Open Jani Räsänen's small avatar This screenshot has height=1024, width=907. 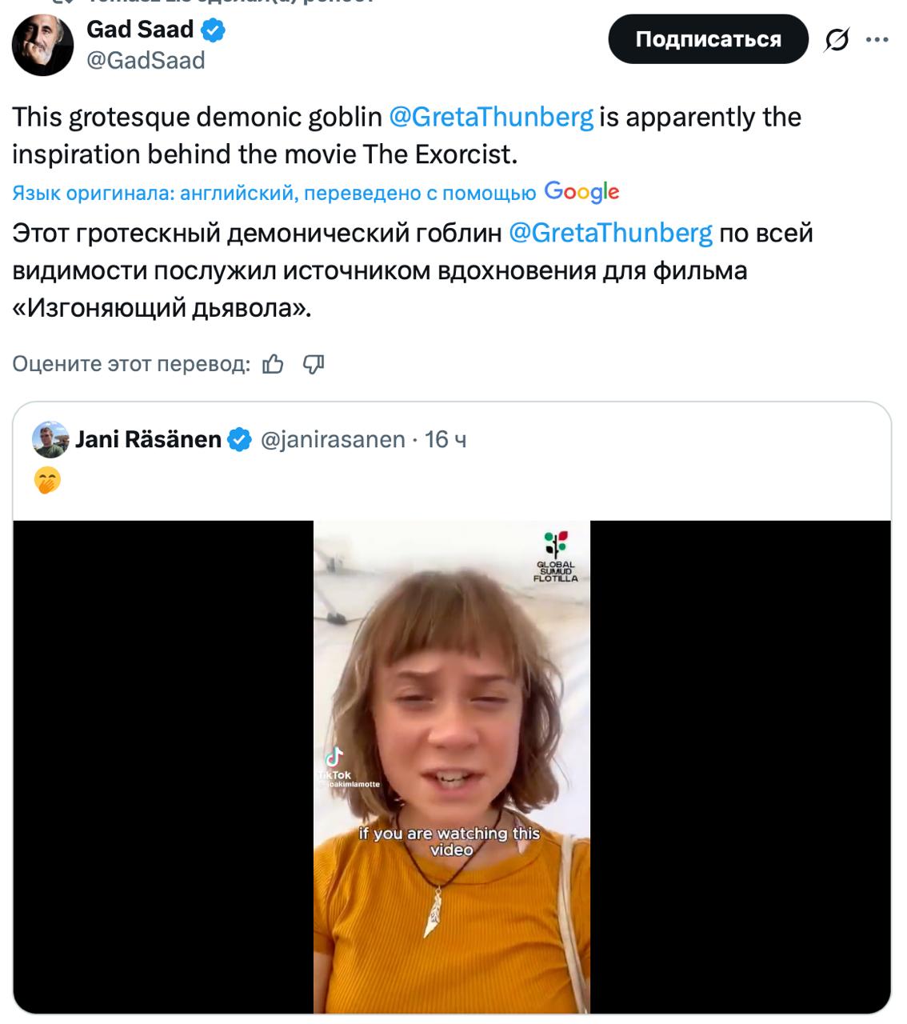[x=50, y=439]
